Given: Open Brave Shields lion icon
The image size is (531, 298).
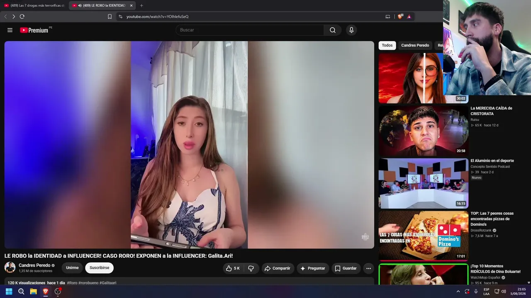Looking at the screenshot, I should point(400,17).
